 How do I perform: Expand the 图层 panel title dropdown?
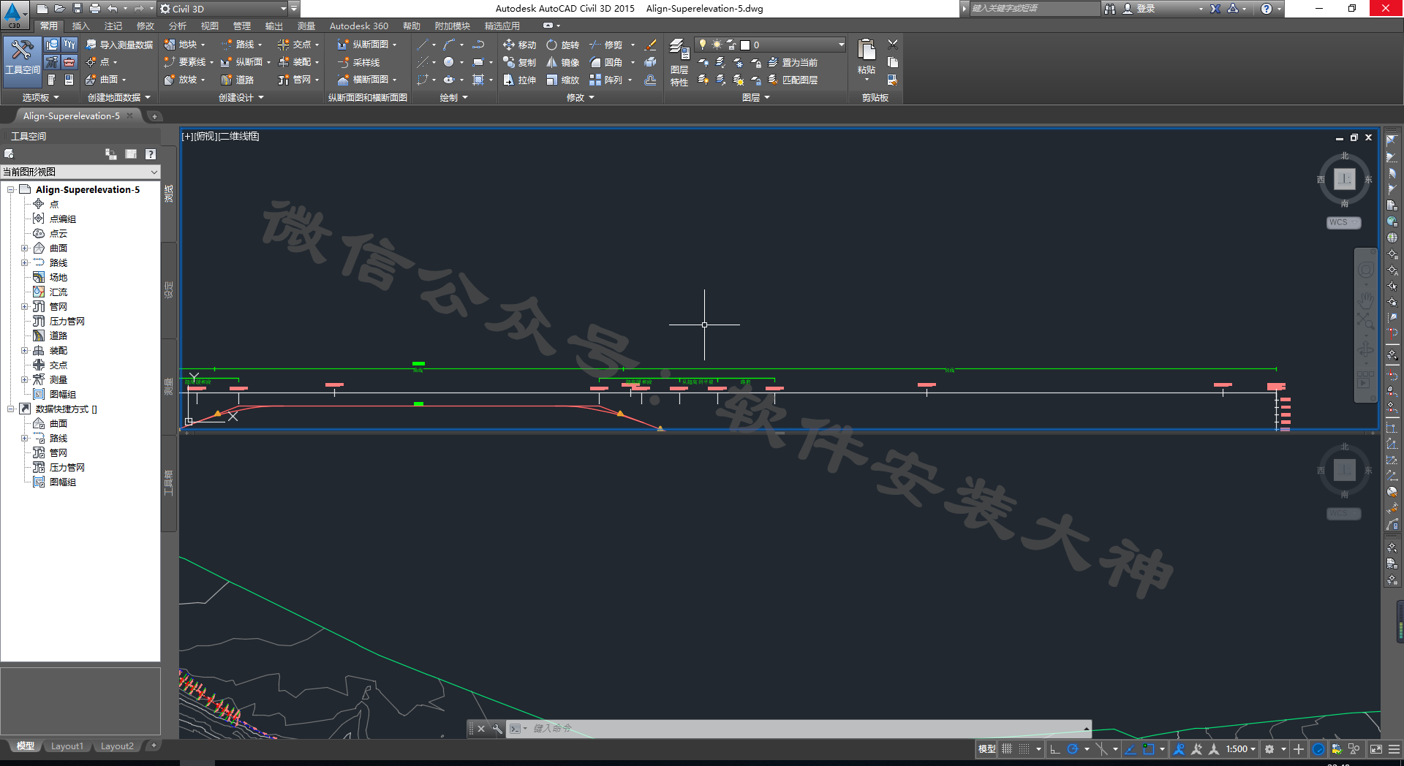(756, 97)
